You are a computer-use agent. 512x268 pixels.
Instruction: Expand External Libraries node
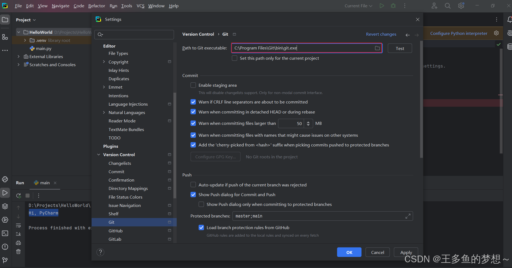point(18,56)
